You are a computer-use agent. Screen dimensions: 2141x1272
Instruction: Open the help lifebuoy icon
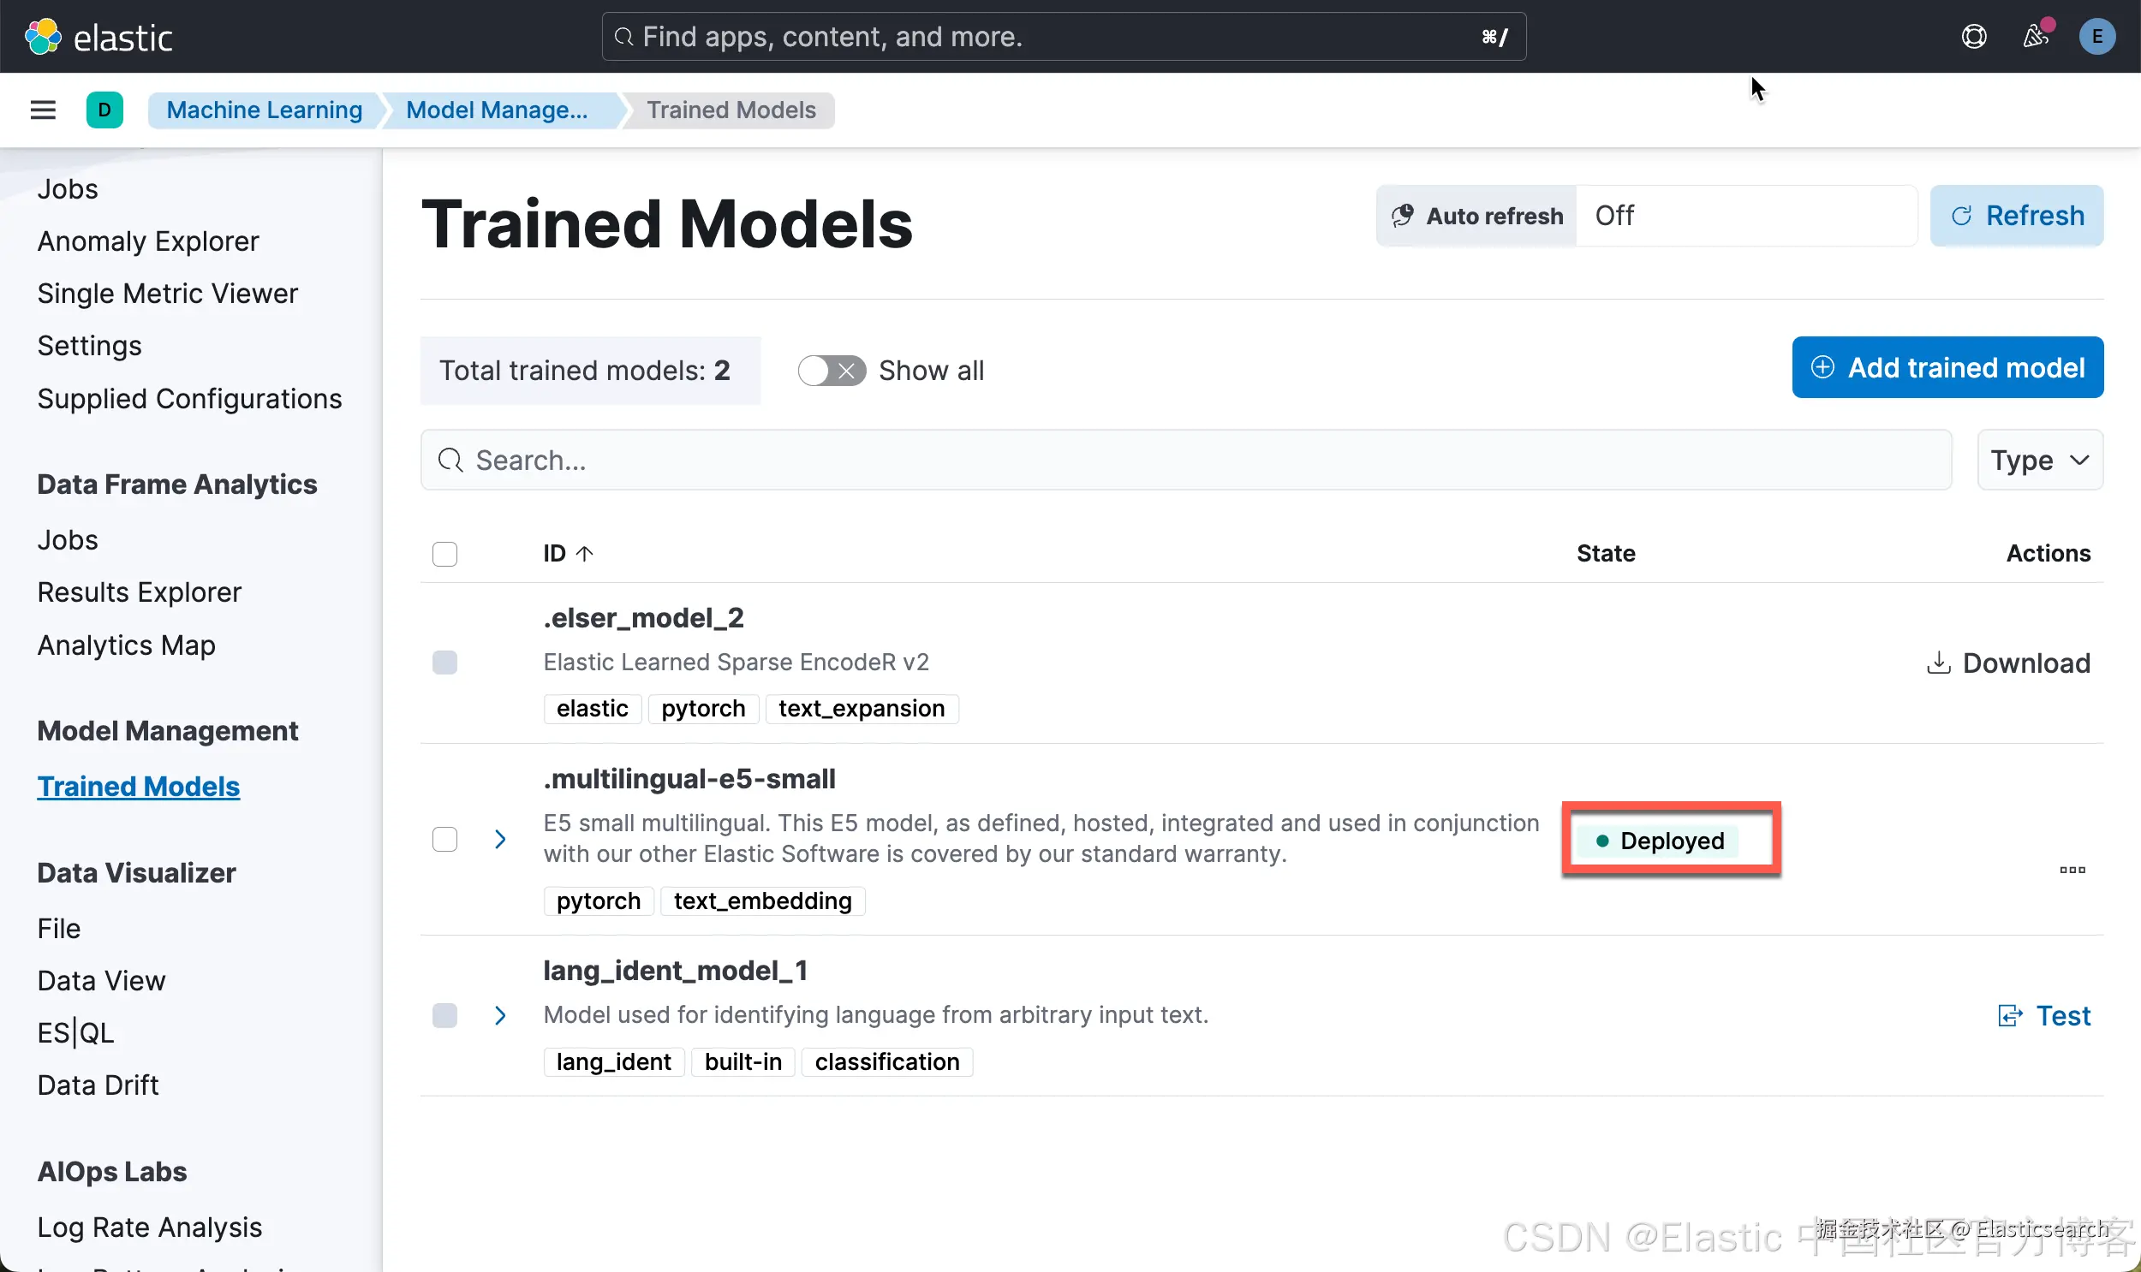(x=1974, y=37)
